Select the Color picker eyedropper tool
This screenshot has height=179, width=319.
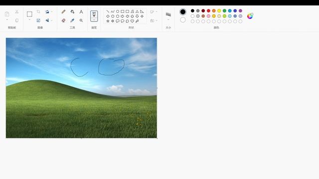72,20
